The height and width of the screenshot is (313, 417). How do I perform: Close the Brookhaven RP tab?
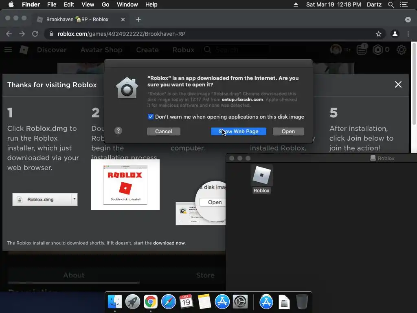(x=123, y=20)
